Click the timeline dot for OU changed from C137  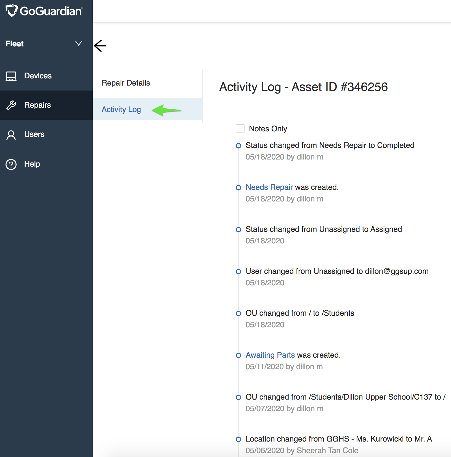[x=238, y=397]
